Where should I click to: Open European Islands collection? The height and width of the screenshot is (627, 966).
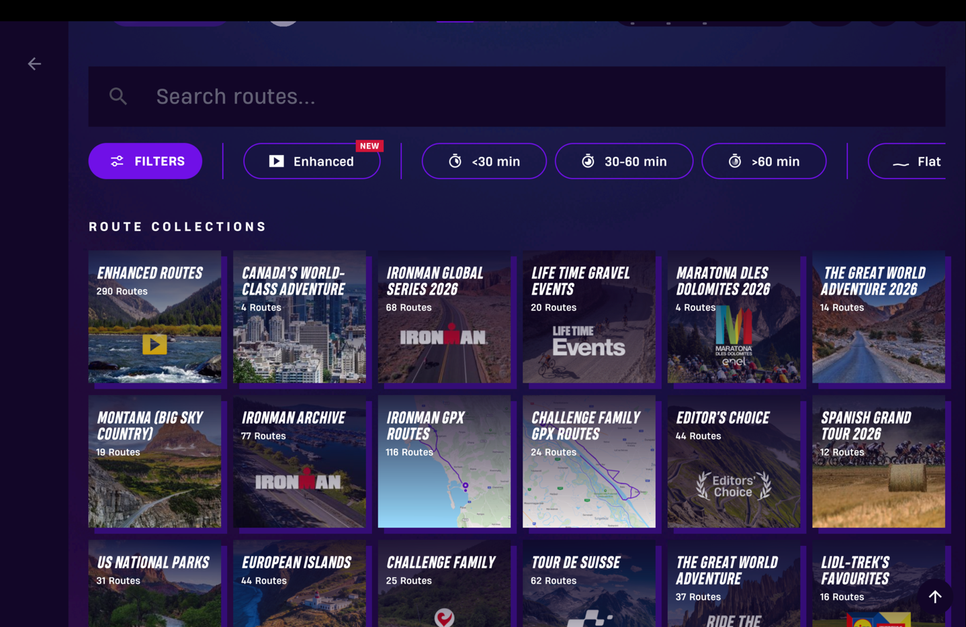[300, 584]
